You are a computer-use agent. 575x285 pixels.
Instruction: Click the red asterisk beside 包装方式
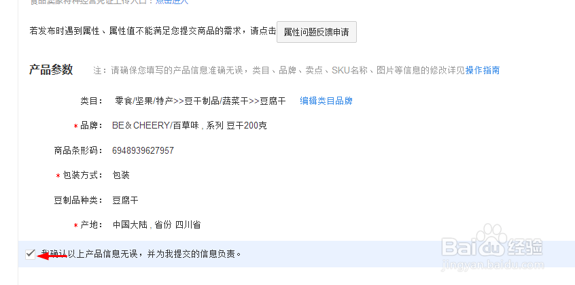coord(58,176)
